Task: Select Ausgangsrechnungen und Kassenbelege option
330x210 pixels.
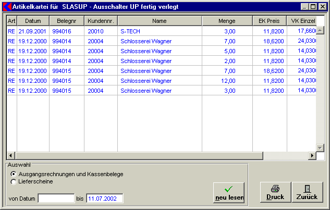Action: (x=14, y=174)
